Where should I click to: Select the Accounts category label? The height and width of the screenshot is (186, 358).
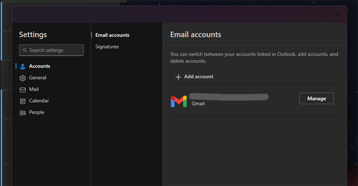(x=40, y=66)
